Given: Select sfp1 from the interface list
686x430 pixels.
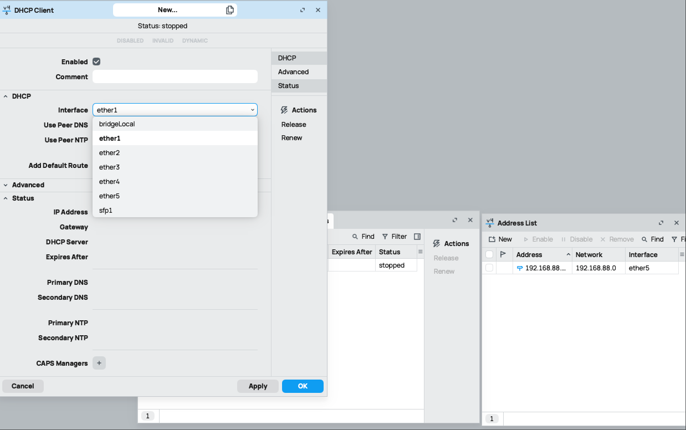Looking at the screenshot, I should 175,211.
